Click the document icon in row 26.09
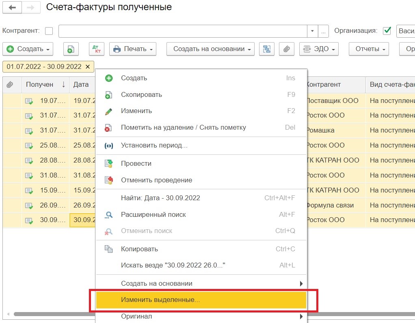Image resolution: width=415 pixels, height=323 pixels. 29,205
